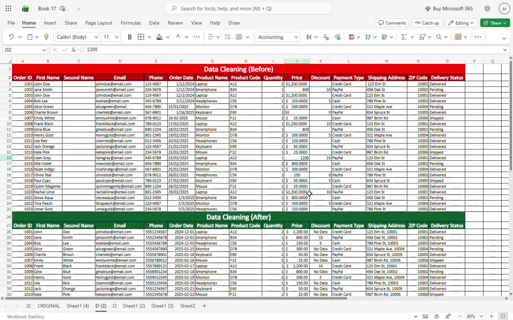
Task: Switch to the Page Layout tab
Action: coord(98,23)
